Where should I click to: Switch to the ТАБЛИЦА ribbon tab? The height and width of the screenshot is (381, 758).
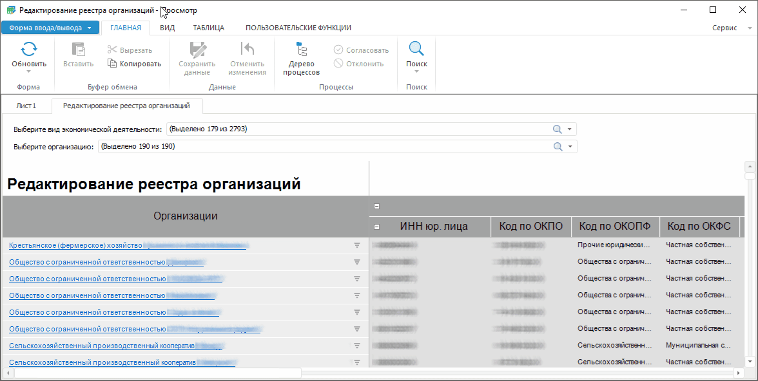(x=209, y=28)
